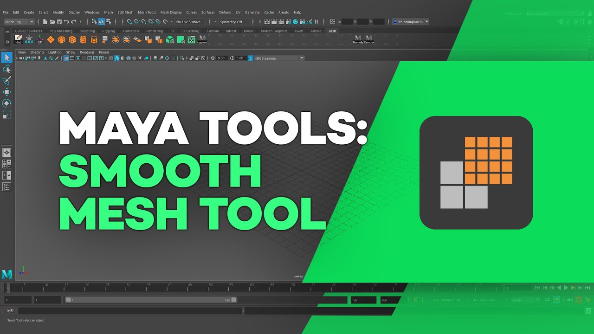Click the Maya logo icon

(x=7, y=274)
